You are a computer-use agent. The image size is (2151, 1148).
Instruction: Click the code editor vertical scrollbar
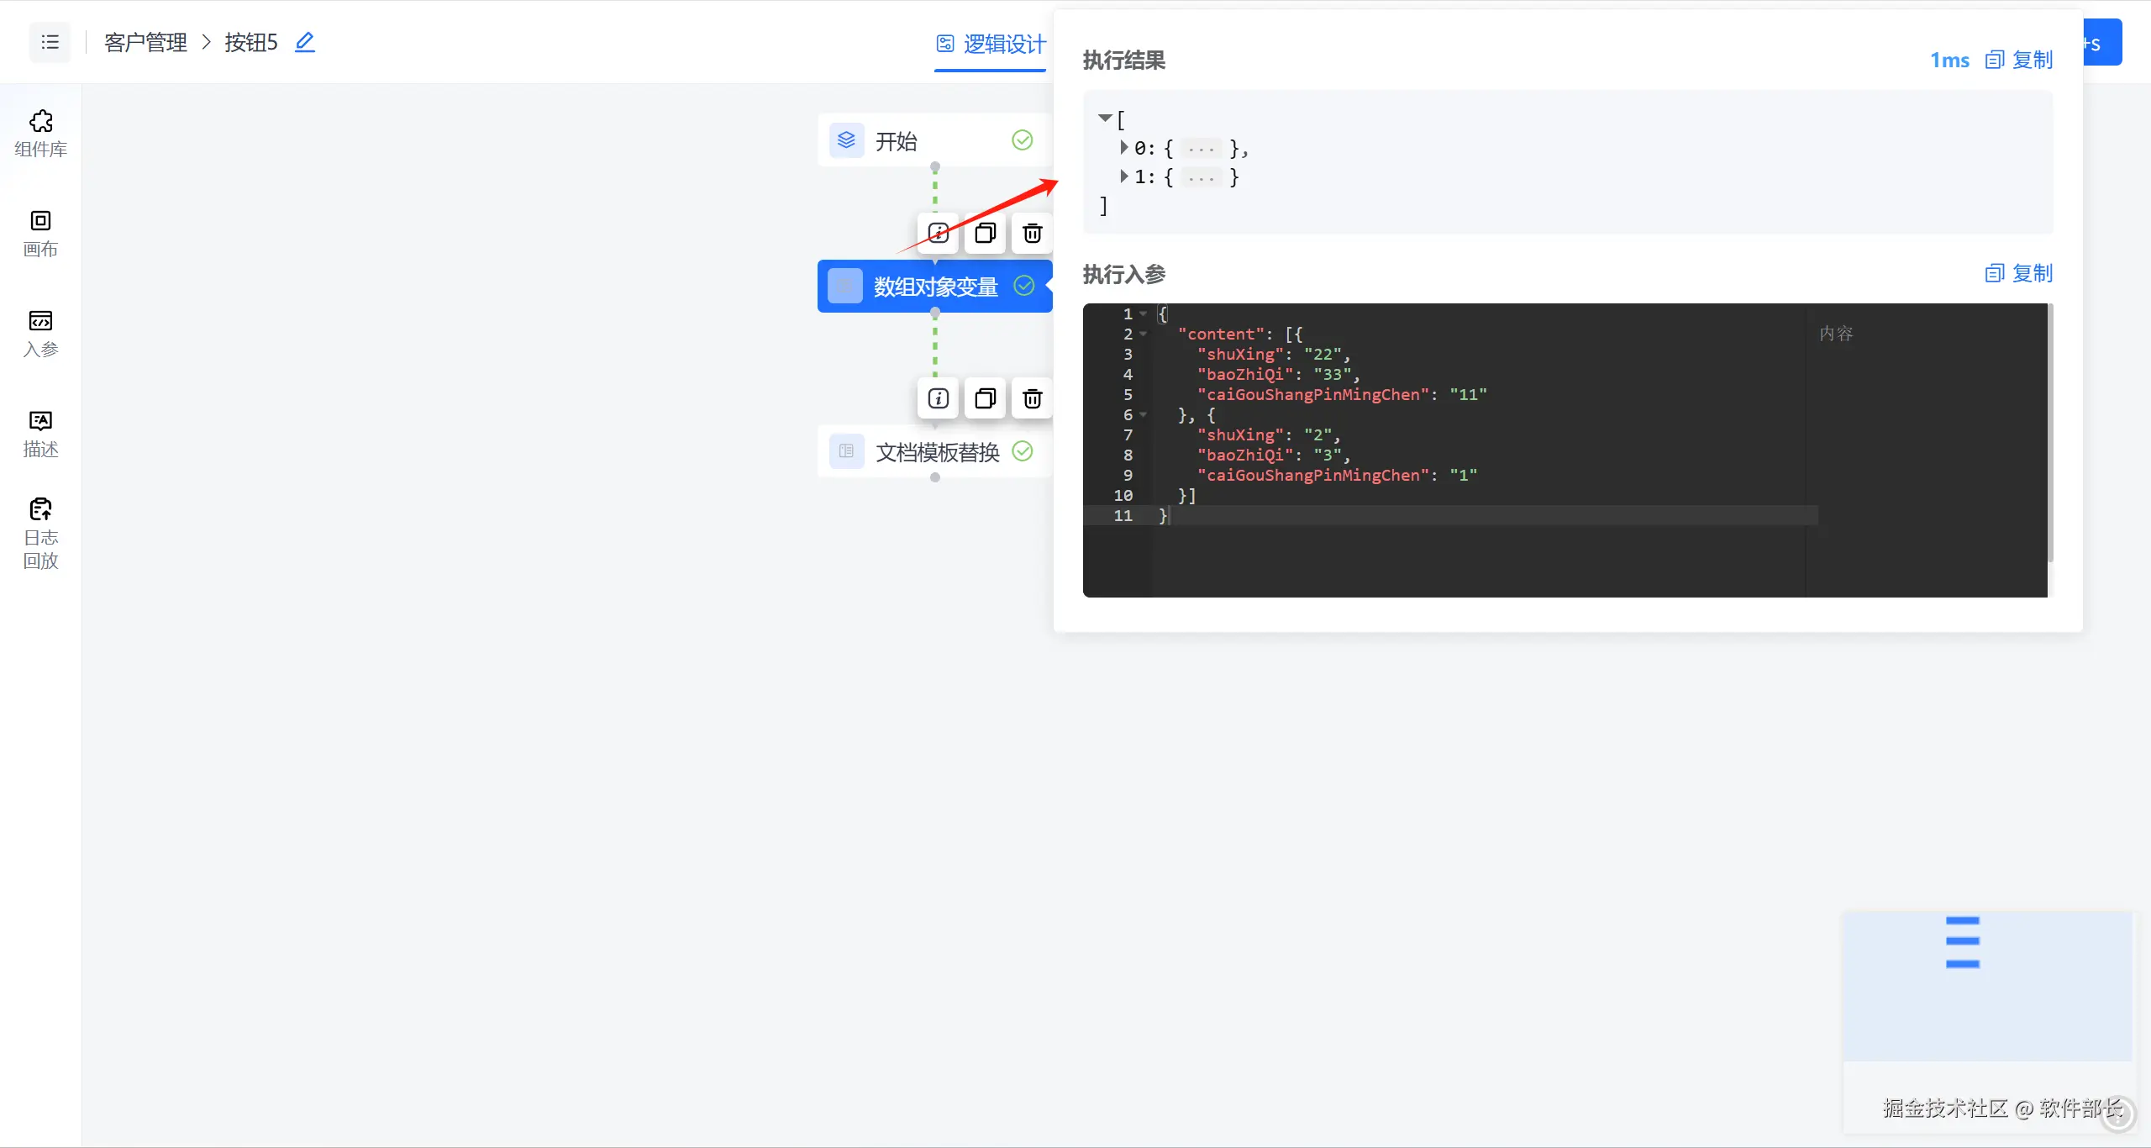point(2050,433)
